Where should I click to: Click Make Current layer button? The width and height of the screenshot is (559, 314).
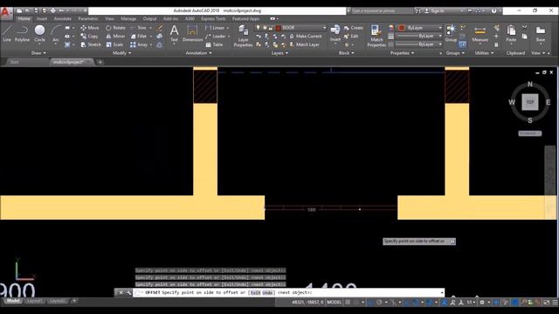click(x=306, y=37)
